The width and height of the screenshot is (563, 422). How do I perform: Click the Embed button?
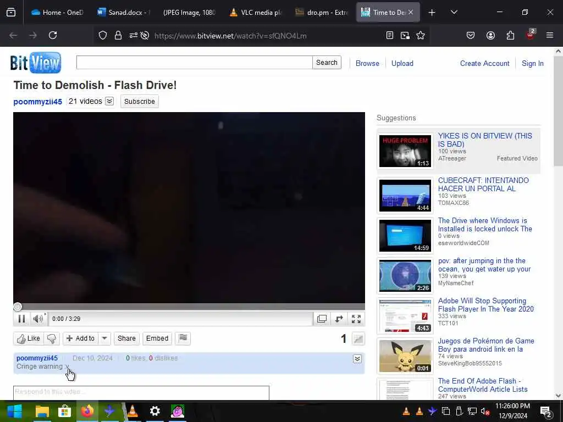pos(157,338)
